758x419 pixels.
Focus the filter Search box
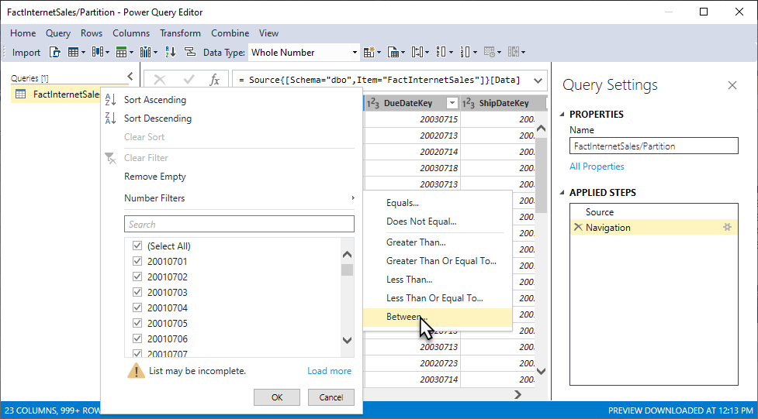click(239, 225)
